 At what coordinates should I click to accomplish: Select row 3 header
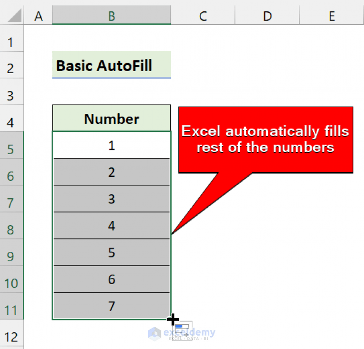11,92
